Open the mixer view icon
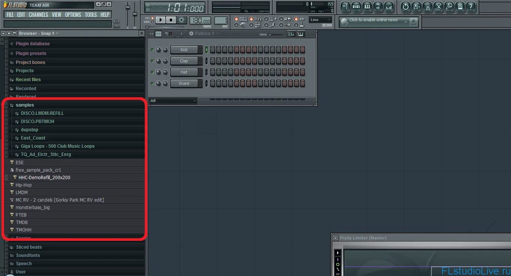The image size is (511, 276). tap(389, 6)
